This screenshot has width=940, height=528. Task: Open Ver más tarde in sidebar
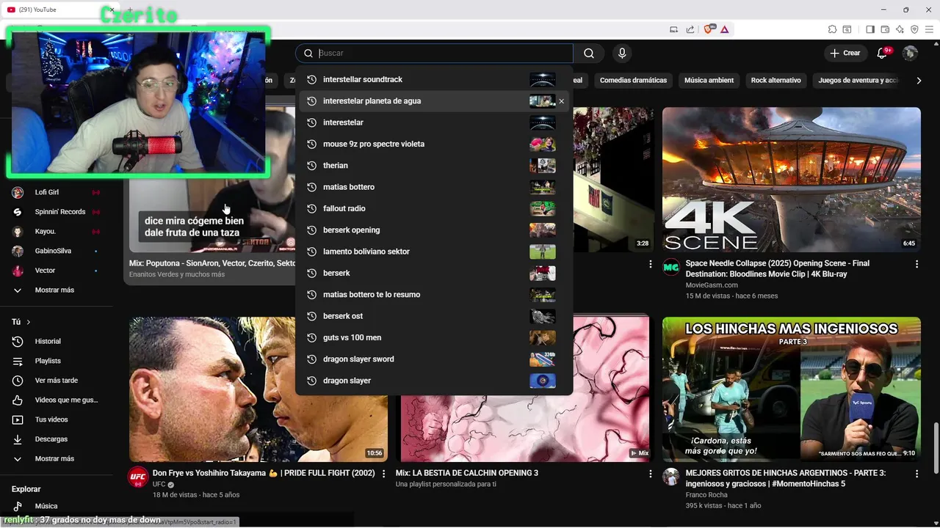point(57,381)
